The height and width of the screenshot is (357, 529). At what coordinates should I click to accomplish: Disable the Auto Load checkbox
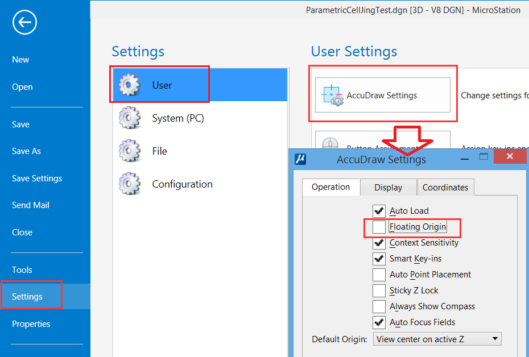click(379, 211)
